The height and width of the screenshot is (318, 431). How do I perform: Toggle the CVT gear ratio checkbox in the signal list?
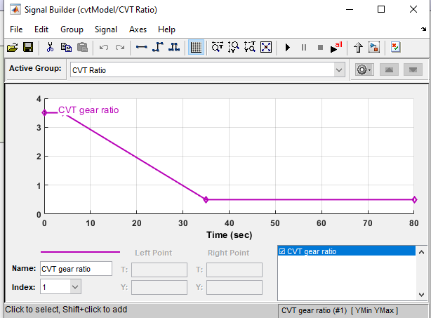pyautogui.click(x=282, y=251)
